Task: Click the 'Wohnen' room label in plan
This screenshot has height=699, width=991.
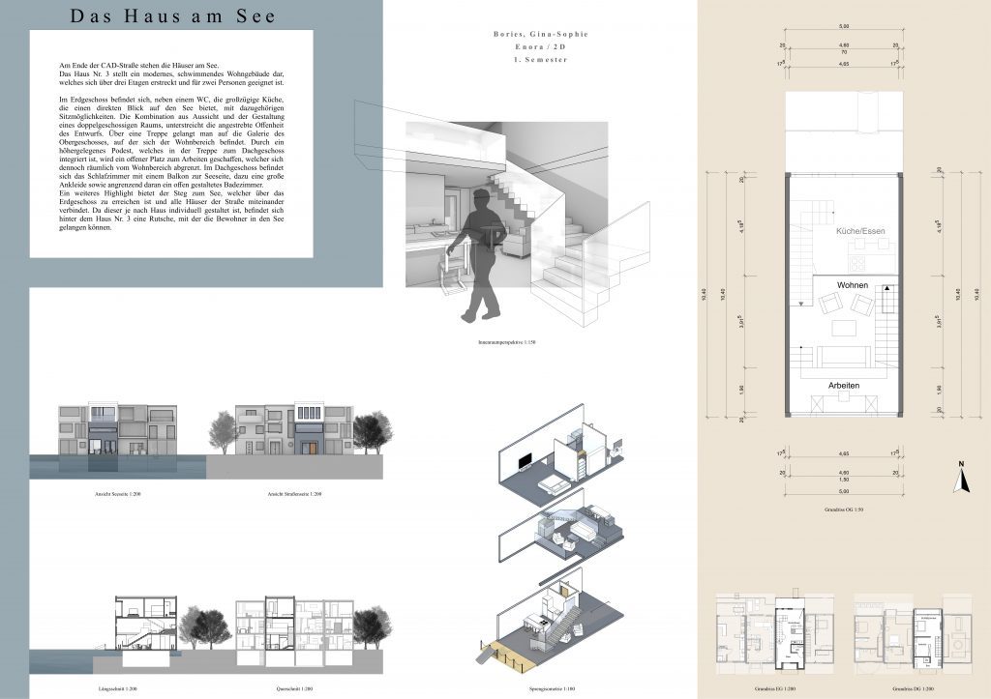Action: pos(846,285)
